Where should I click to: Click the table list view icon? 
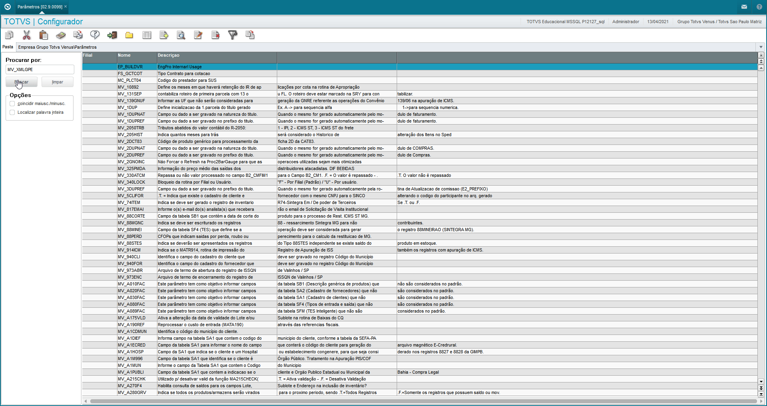click(x=147, y=35)
